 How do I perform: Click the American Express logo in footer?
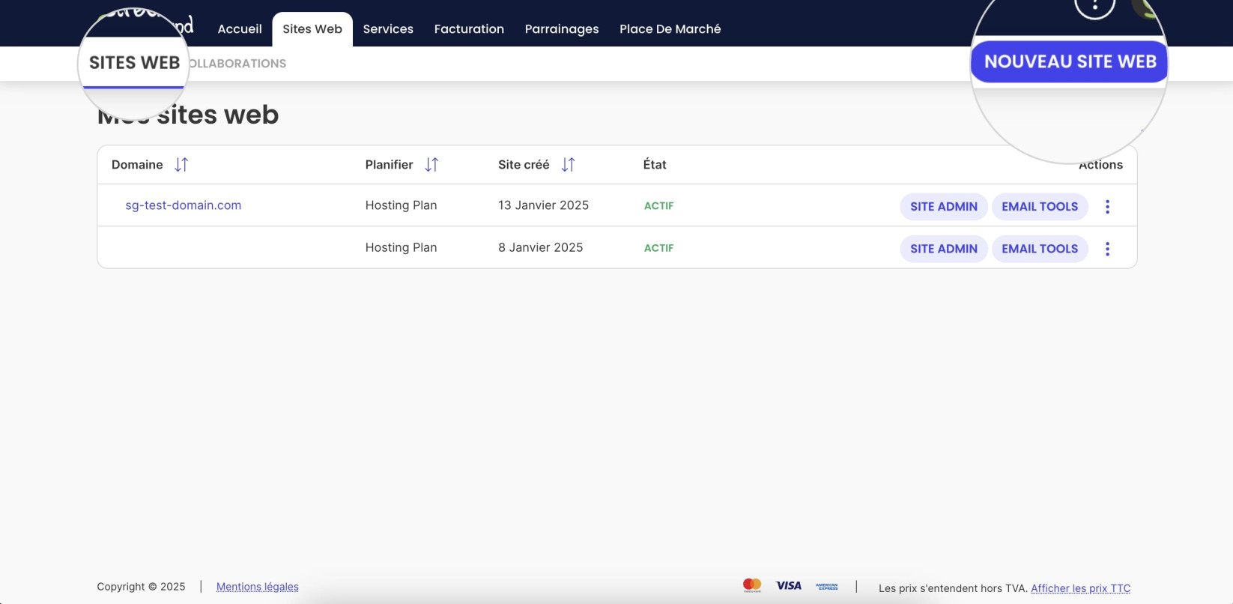827,587
